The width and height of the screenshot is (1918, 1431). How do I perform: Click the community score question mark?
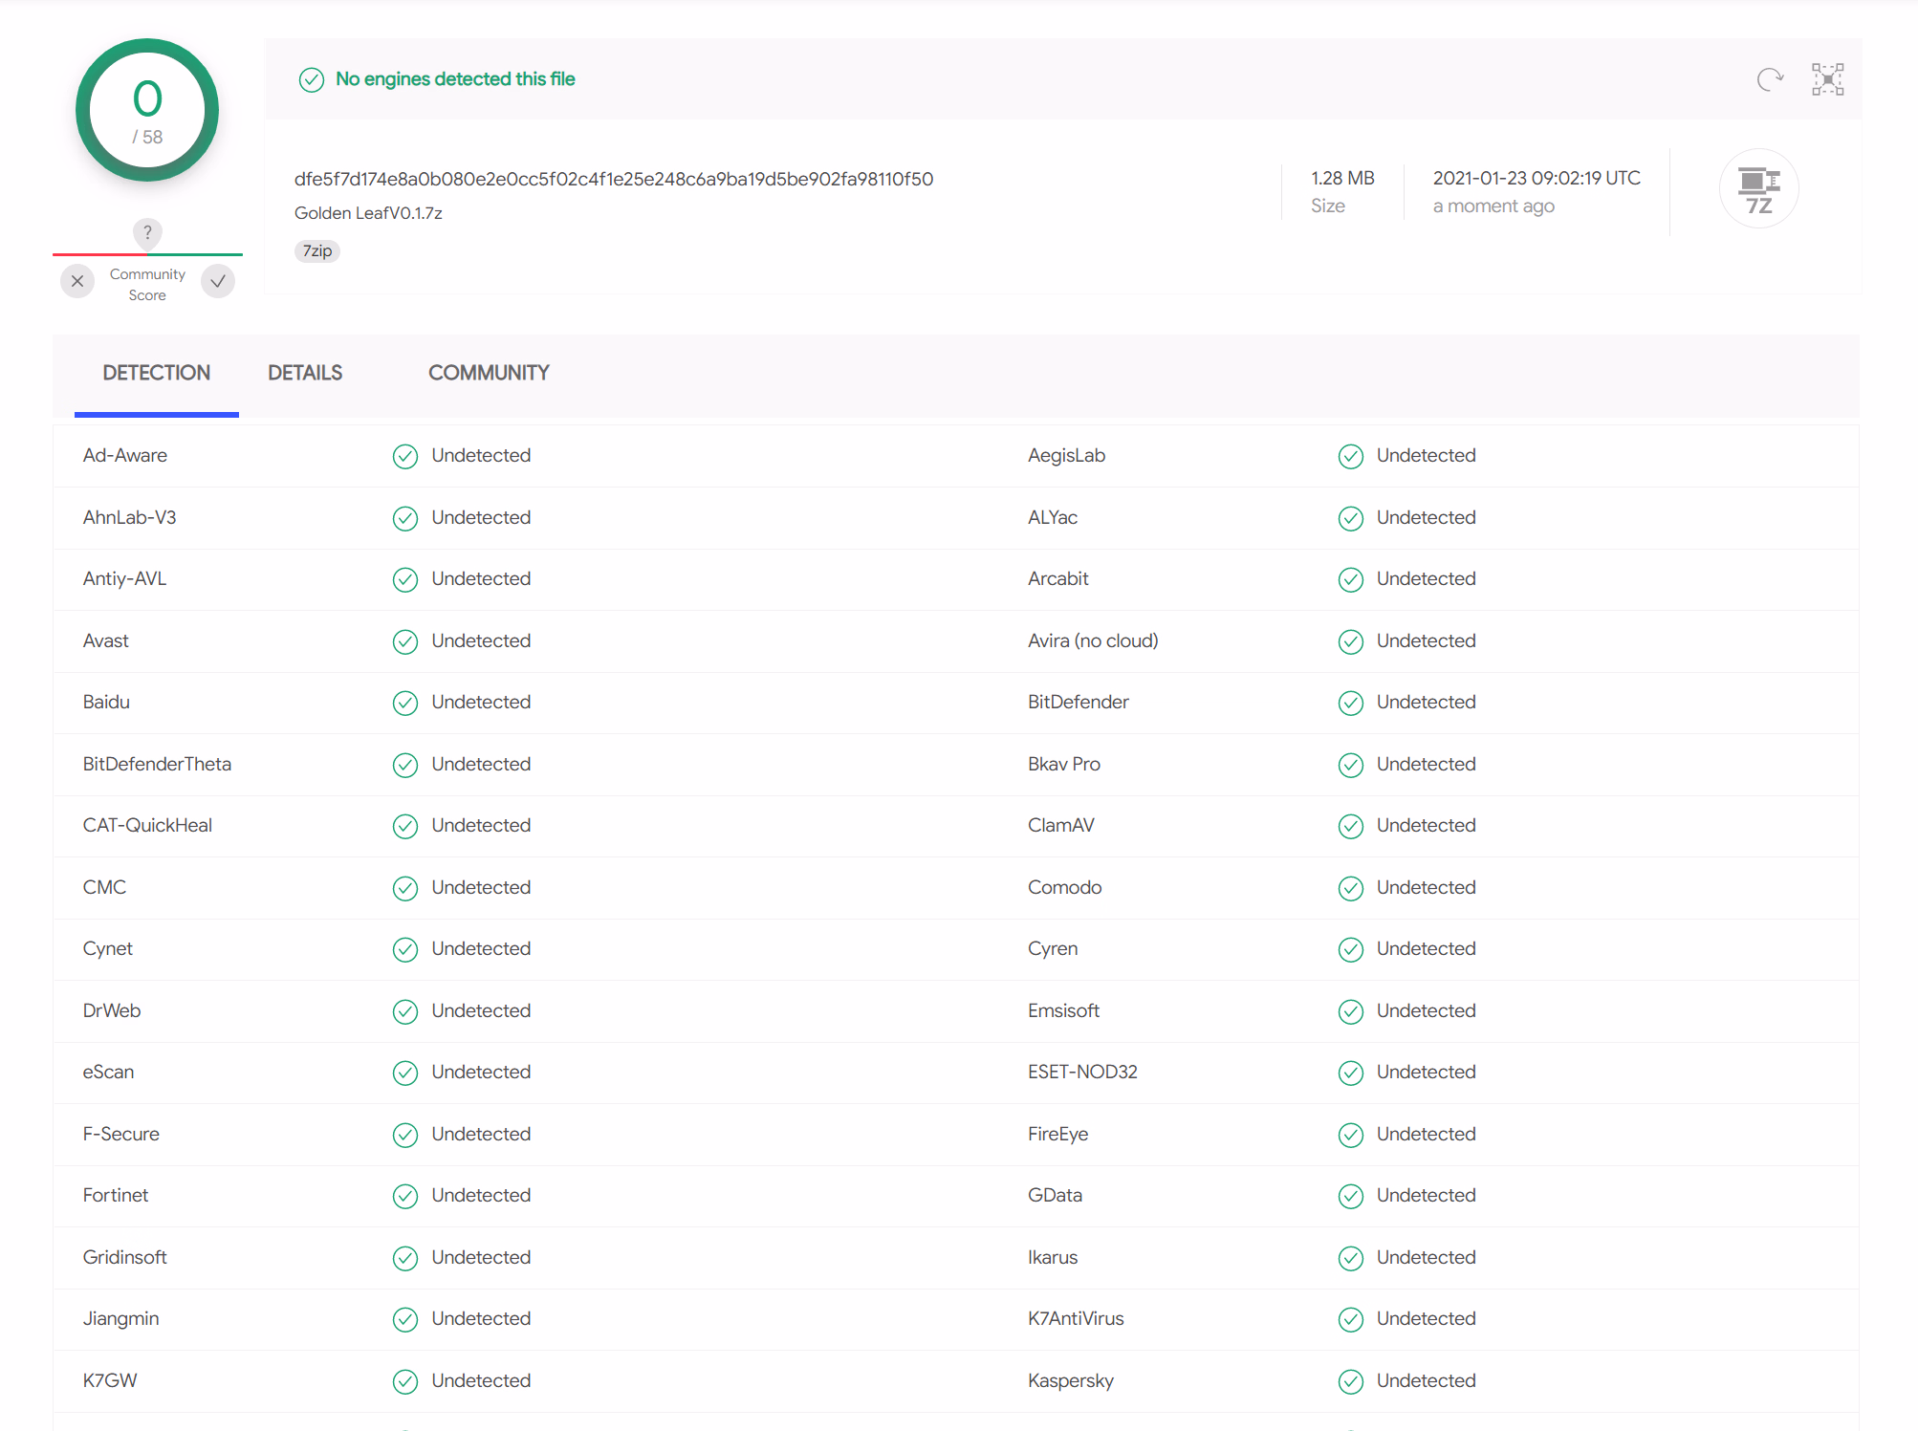point(147,232)
